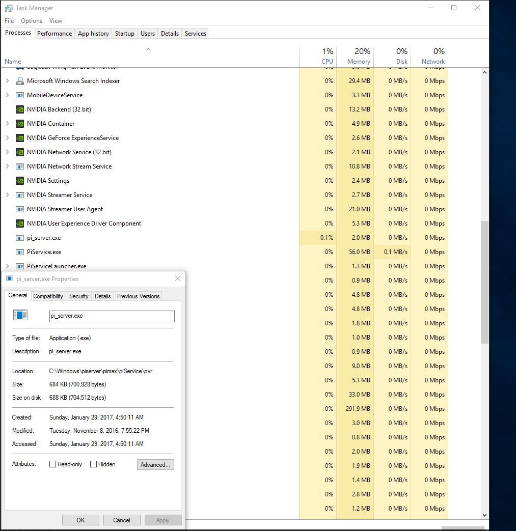Enable the Hidden attribute checkbox
Viewport: 516px width, 531px height.
click(94, 464)
